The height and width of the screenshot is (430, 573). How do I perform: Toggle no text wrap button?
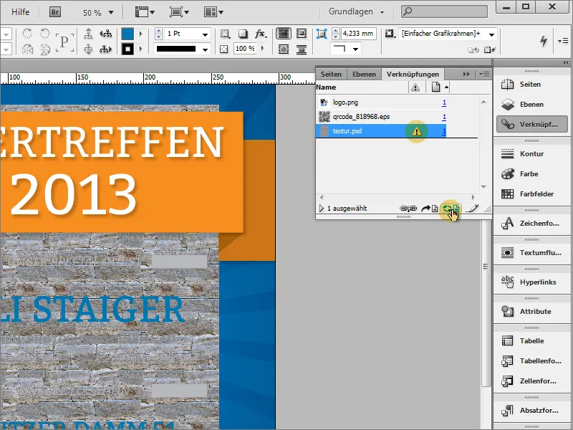click(x=284, y=34)
